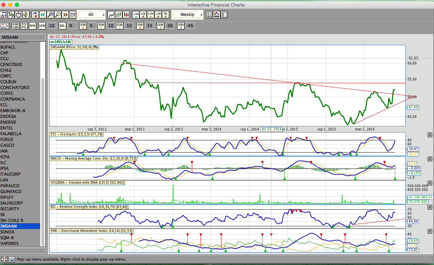The height and width of the screenshot is (265, 434).
Task: Click the alarm clock icon
Action: (18, 15)
